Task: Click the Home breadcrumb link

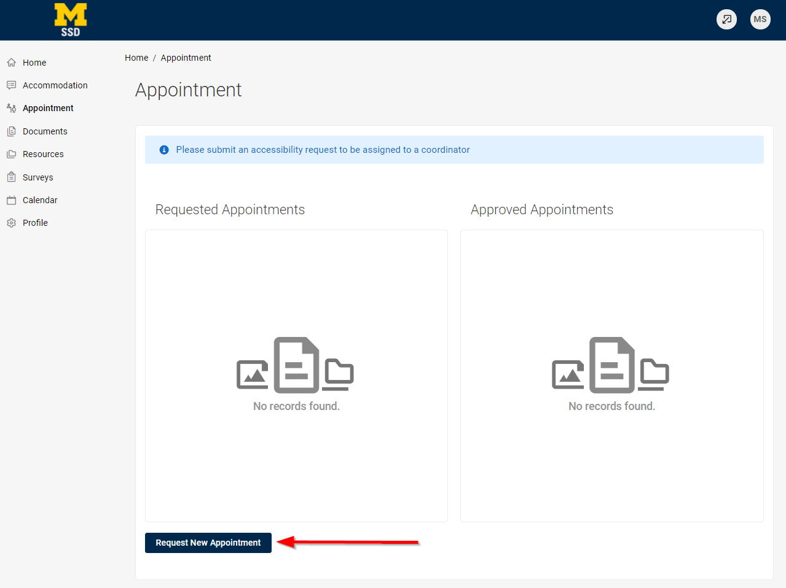Action: point(136,57)
